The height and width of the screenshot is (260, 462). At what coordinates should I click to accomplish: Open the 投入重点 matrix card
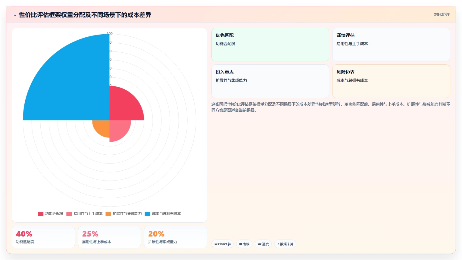click(x=270, y=81)
